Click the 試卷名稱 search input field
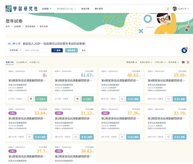Image resolution: width=193 pixels, height=164 pixels. (x=37, y=51)
